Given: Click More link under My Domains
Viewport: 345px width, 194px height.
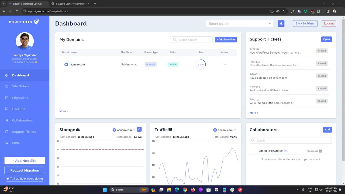Looking at the screenshot, I should coord(64,111).
